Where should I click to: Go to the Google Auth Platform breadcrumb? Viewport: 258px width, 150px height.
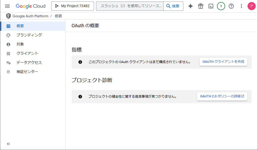(x=31, y=16)
